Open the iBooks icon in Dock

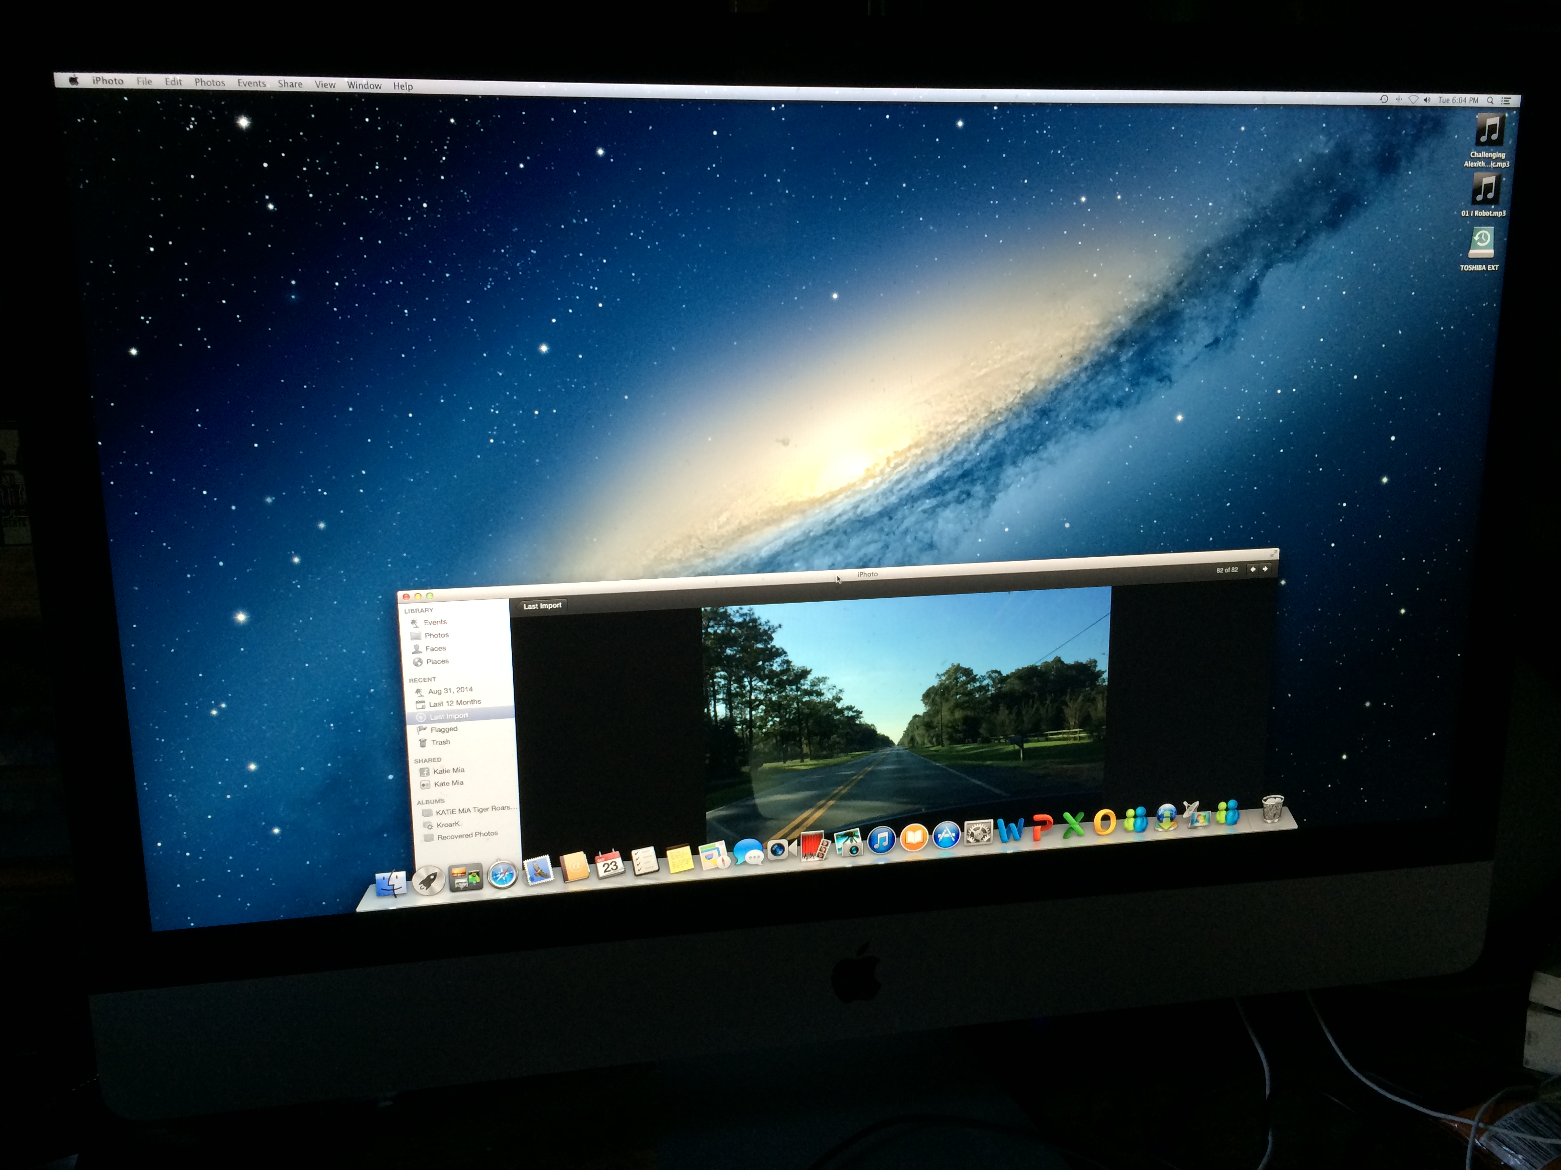coord(914,837)
